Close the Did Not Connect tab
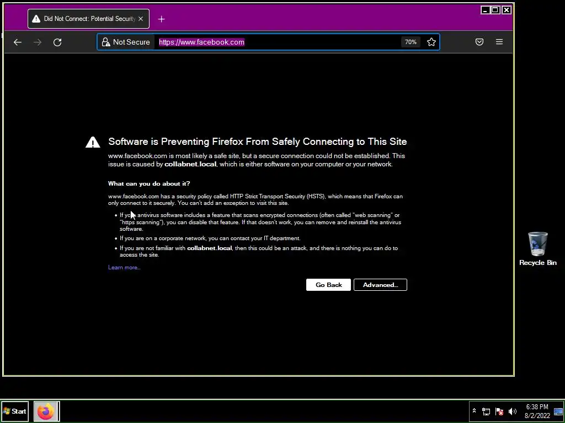This screenshot has width=565, height=423. tap(141, 19)
